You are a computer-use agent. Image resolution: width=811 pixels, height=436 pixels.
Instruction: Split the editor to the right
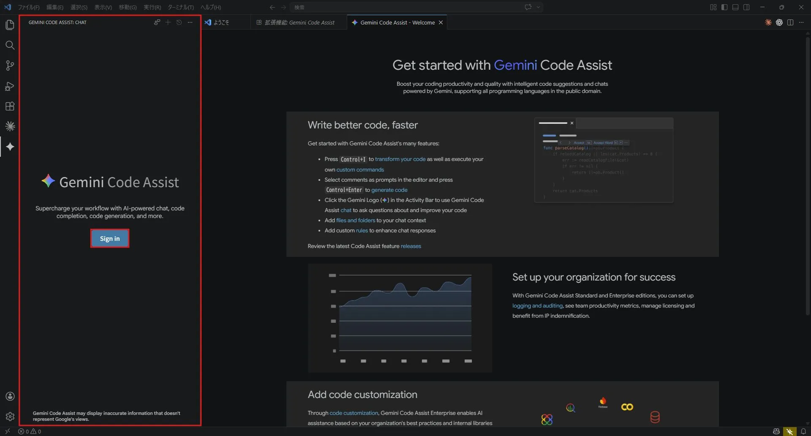(x=790, y=22)
